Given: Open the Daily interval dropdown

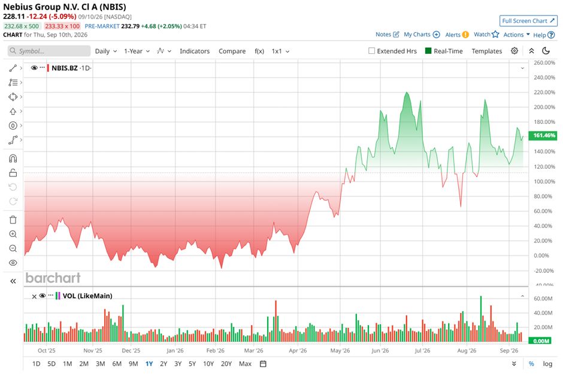Looking at the screenshot, I should click(106, 51).
